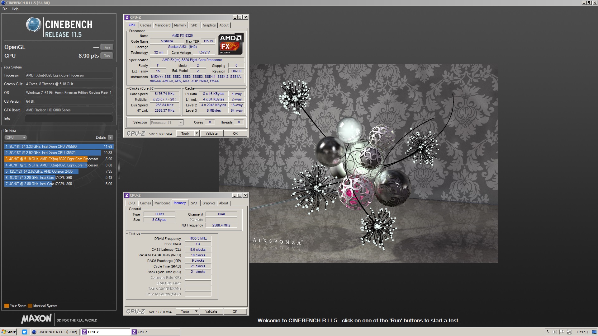The width and height of the screenshot is (598, 336).
Task: Expand ranking Details arrow button
Action: (111, 138)
